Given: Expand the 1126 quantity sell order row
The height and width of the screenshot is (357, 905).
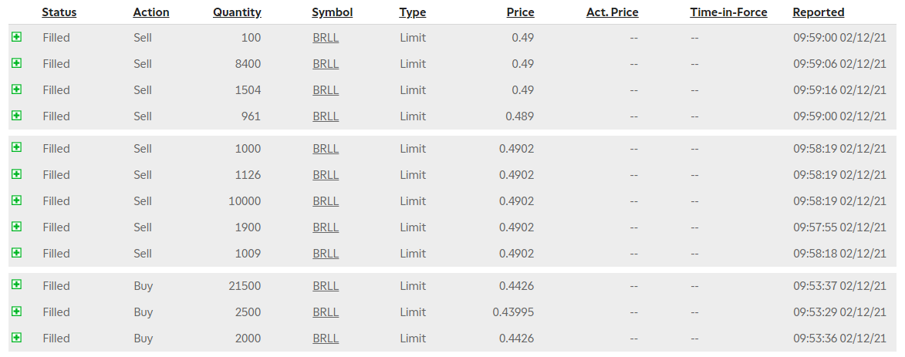Looking at the screenshot, I should click(x=16, y=174).
